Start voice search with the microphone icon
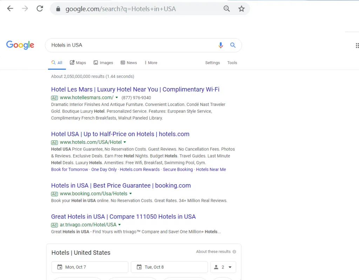 click(221, 45)
